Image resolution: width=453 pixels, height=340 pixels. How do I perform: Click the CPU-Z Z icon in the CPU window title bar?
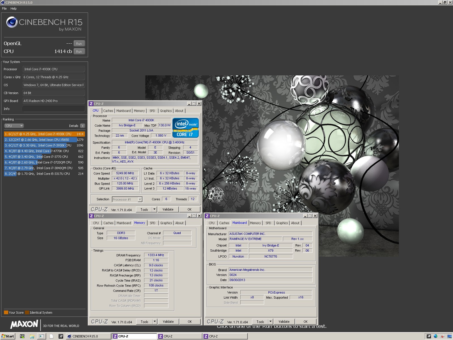pyautogui.click(x=91, y=104)
